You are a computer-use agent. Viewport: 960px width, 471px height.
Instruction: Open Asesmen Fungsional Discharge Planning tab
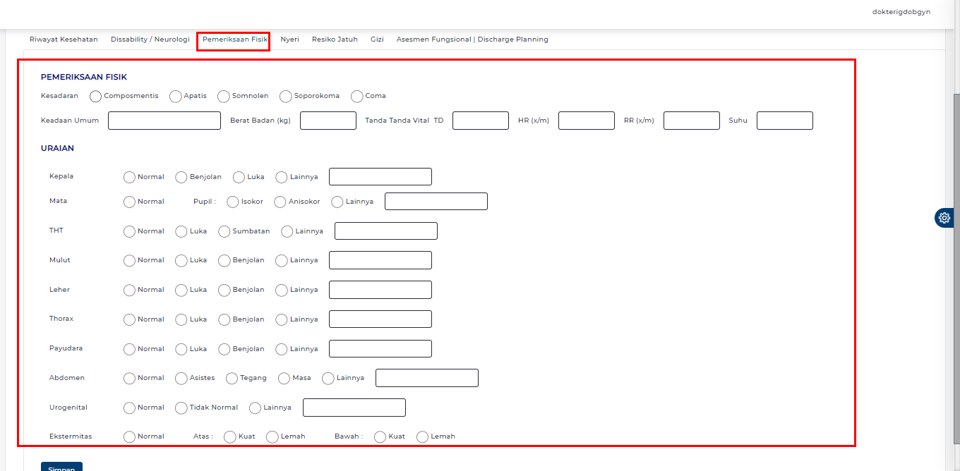(x=472, y=39)
